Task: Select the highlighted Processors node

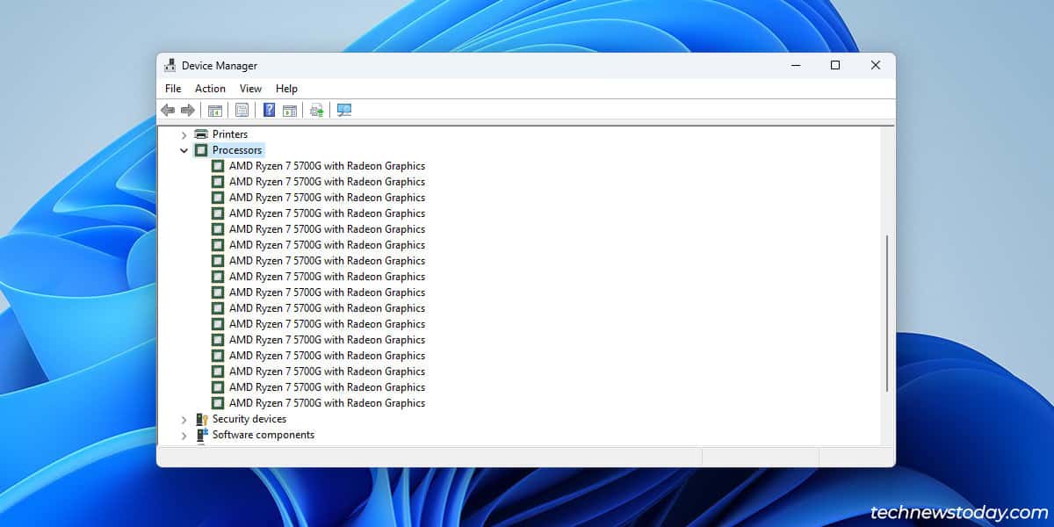Action: coord(235,150)
